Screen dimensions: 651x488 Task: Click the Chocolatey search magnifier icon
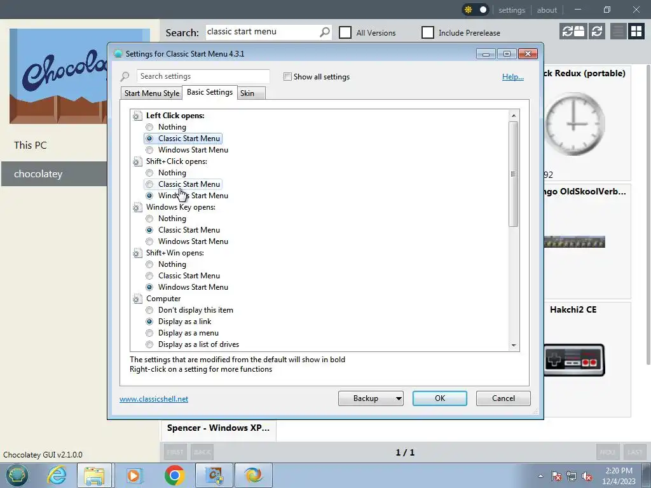coord(325,32)
